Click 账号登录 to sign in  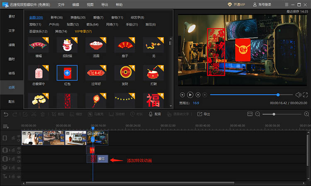[x=262, y=5]
